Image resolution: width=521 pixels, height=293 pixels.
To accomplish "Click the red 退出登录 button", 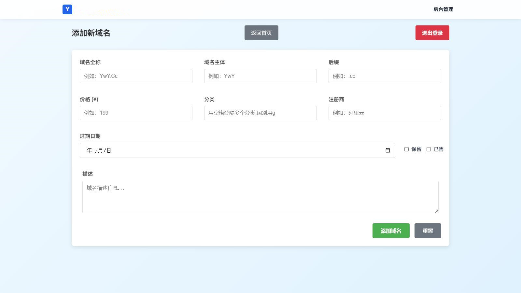I will (432, 33).
